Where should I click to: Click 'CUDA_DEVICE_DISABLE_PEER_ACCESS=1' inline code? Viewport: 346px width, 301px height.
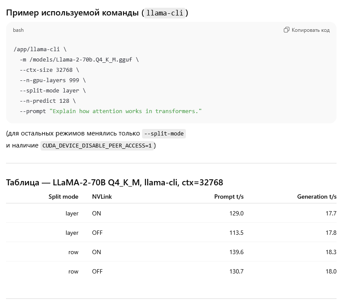pyautogui.click(x=97, y=146)
